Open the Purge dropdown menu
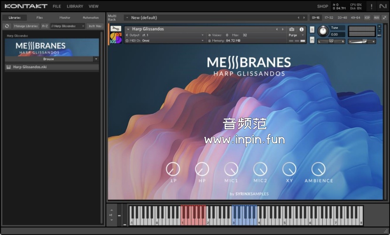This screenshot has height=235, width=390. (295, 35)
